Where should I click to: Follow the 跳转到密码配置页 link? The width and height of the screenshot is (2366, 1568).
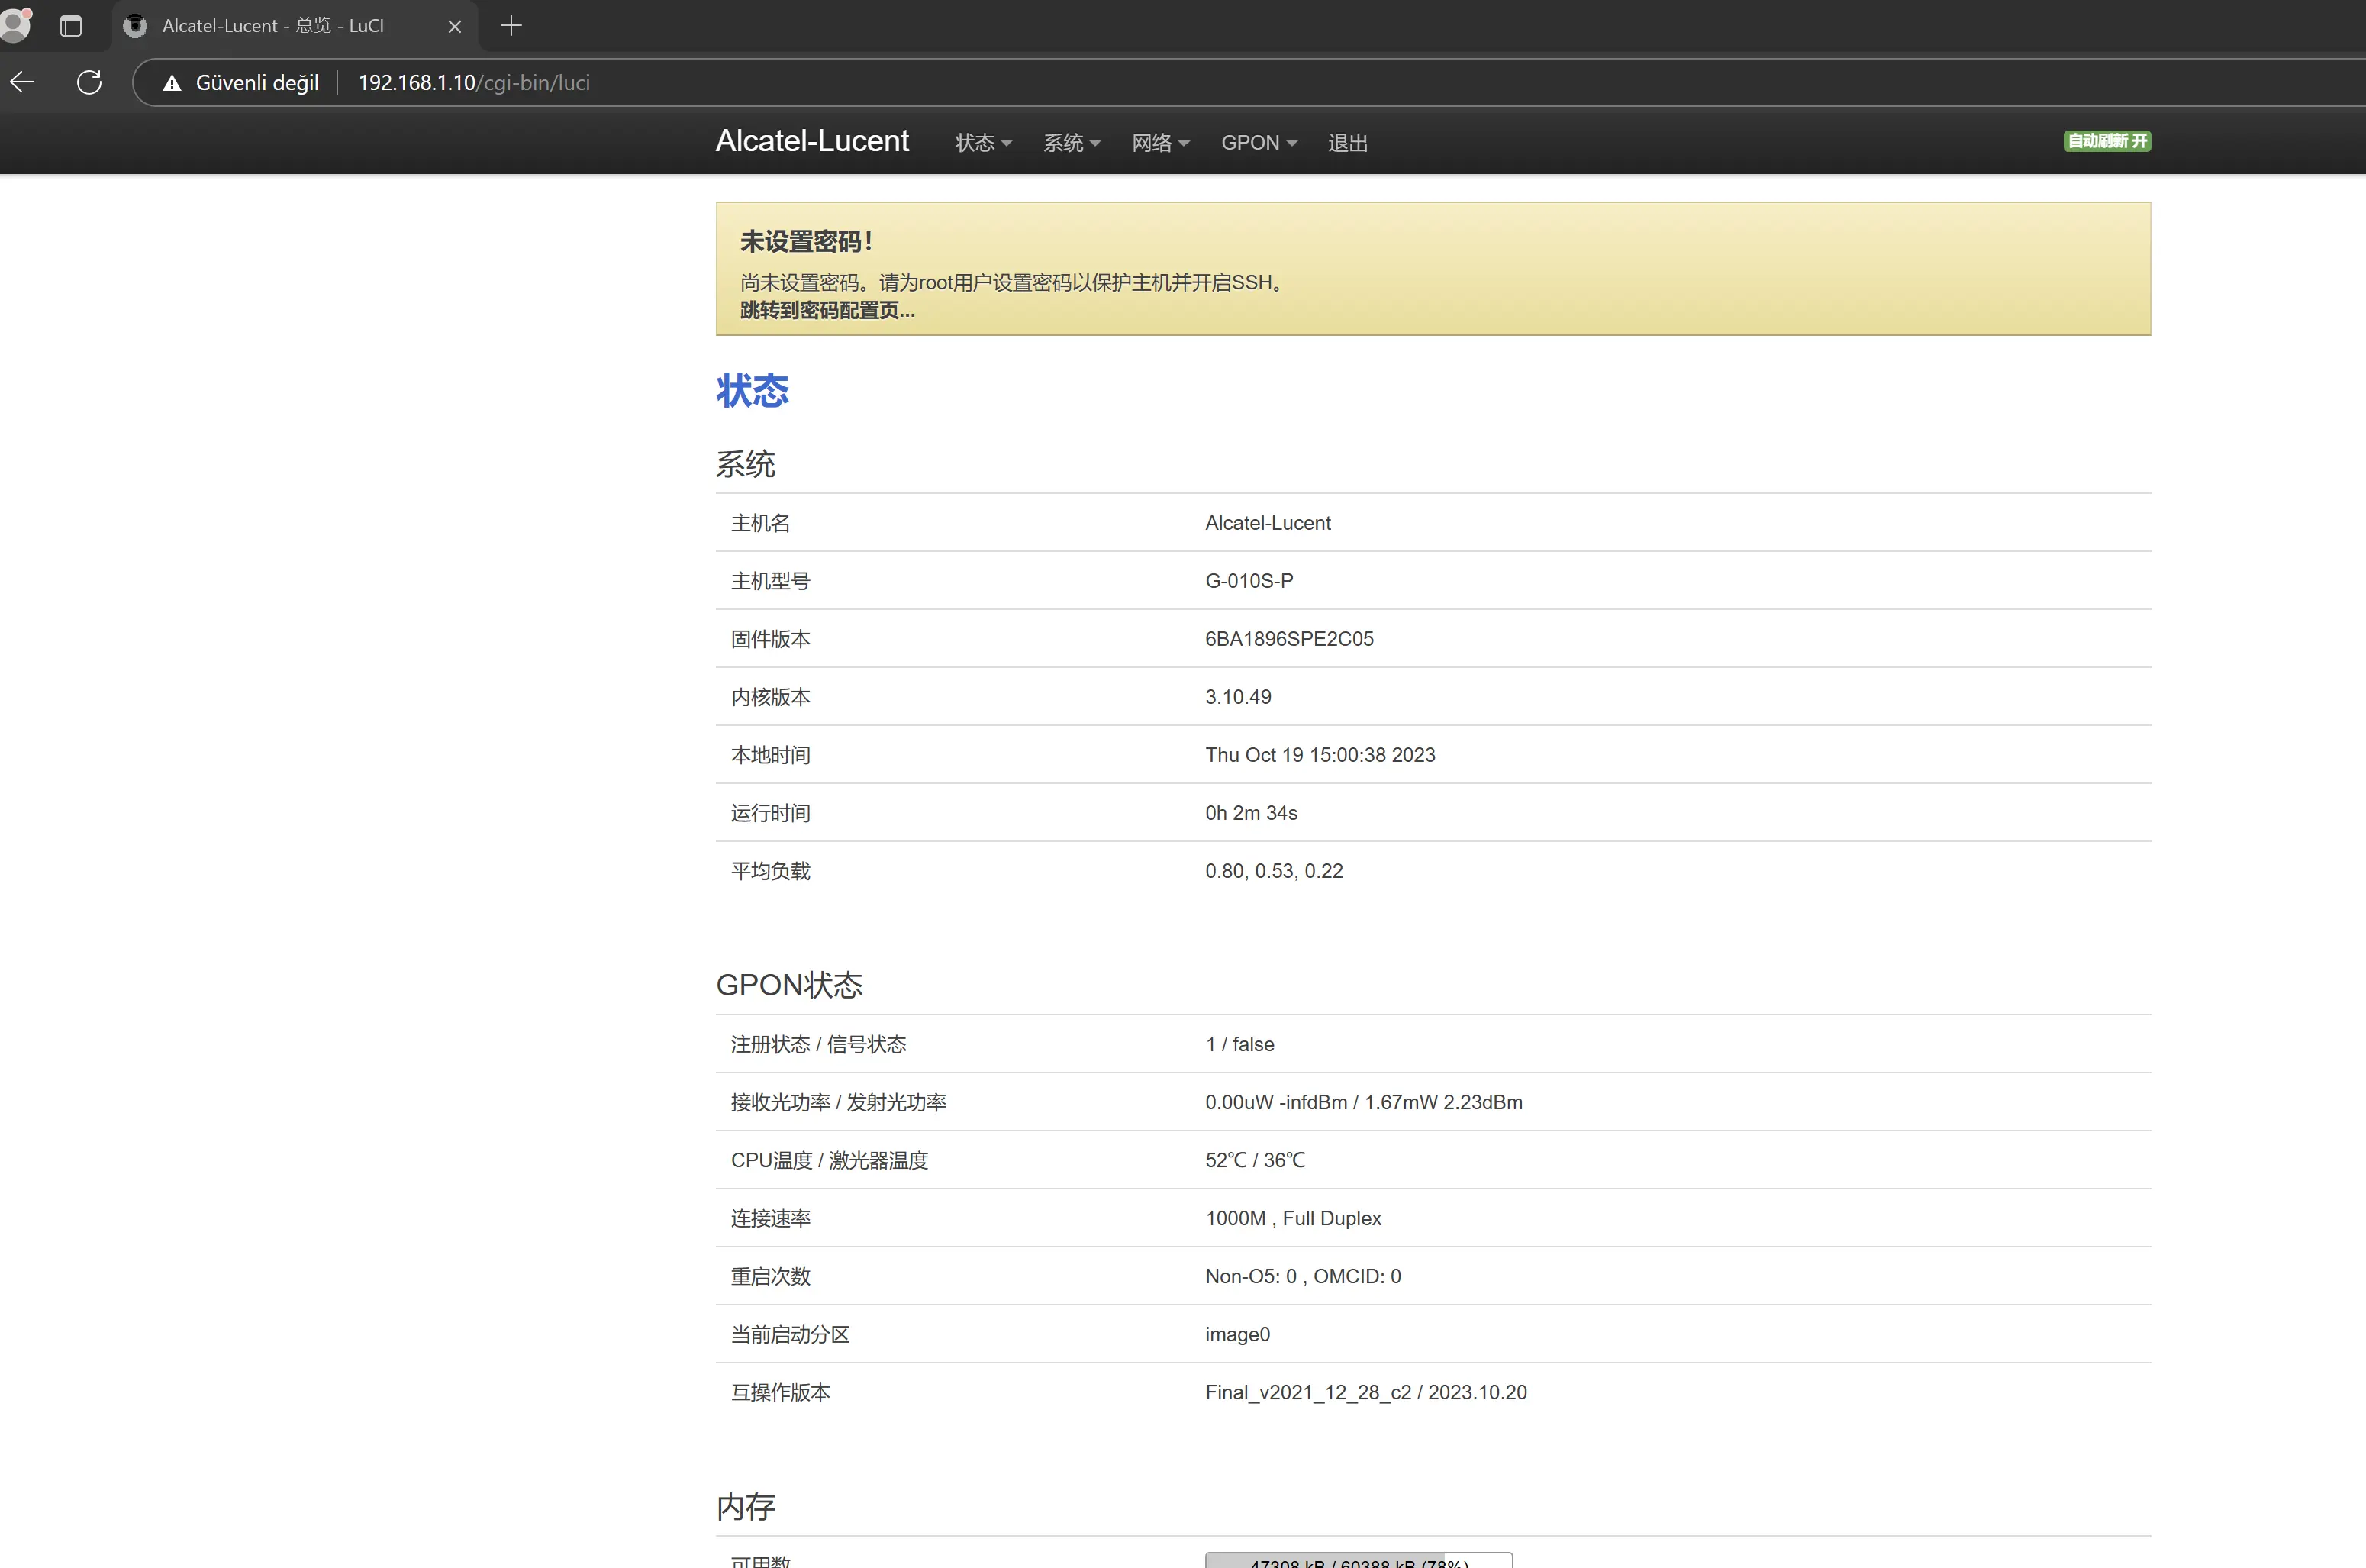827,311
